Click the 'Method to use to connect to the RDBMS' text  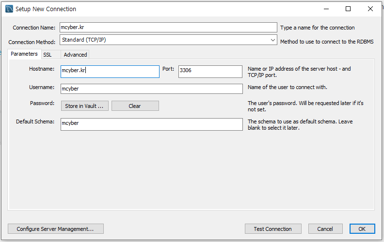click(327, 42)
